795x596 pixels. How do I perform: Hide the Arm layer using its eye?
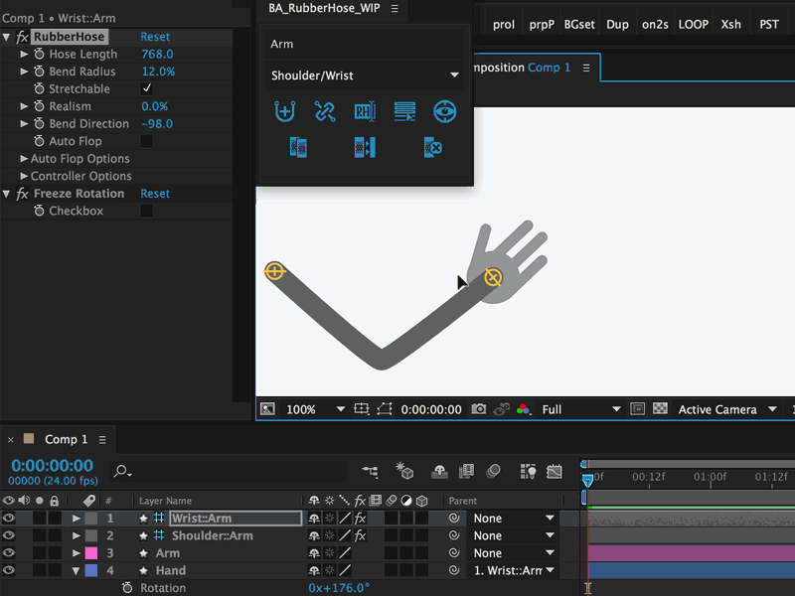coord(9,553)
